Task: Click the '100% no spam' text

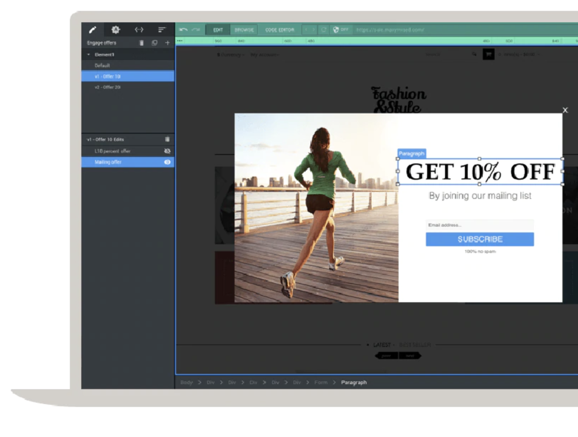Action: pyautogui.click(x=480, y=251)
